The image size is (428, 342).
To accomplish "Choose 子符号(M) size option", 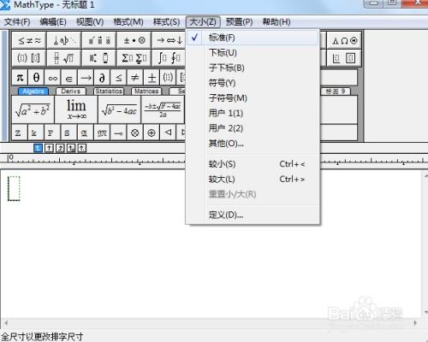I will pyautogui.click(x=253, y=98).
